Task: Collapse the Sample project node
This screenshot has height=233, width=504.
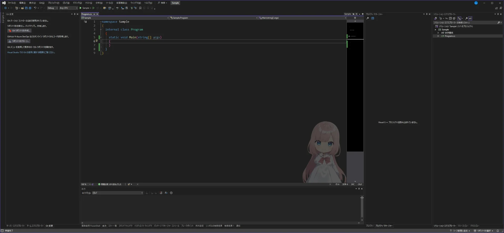Action: coord(435,30)
